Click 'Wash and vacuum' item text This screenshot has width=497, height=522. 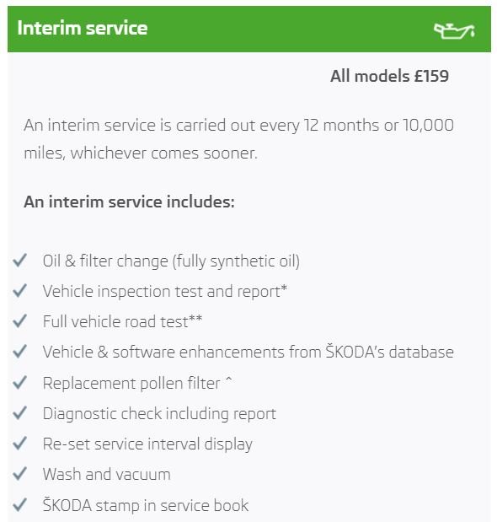(x=106, y=474)
